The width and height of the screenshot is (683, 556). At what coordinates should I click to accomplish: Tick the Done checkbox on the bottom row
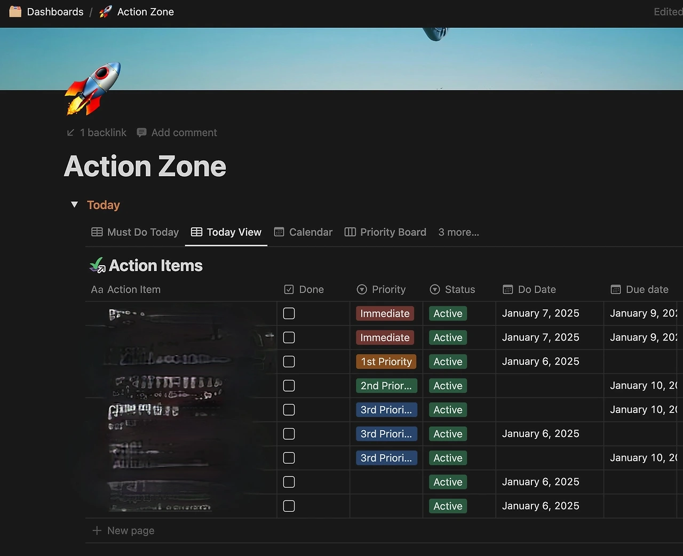[x=289, y=506]
